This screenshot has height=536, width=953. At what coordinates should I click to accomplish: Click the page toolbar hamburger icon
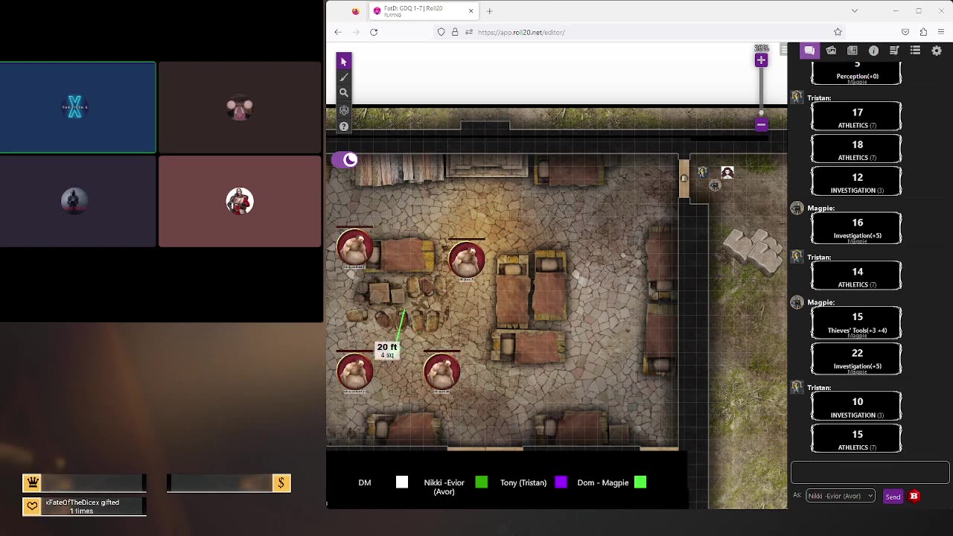click(783, 49)
